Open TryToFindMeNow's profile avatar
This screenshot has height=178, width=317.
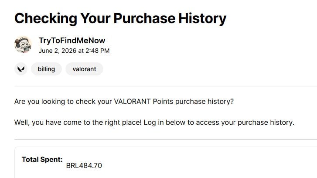pyautogui.click(x=23, y=44)
